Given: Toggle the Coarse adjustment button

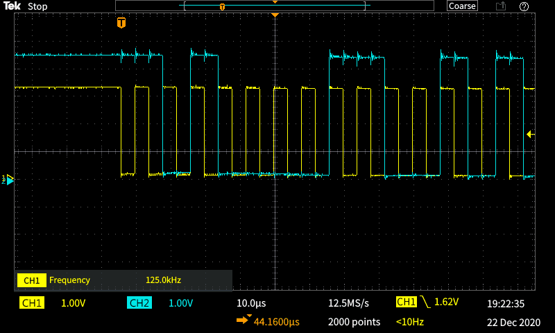Looking at the screenshot, I should 462,6.
